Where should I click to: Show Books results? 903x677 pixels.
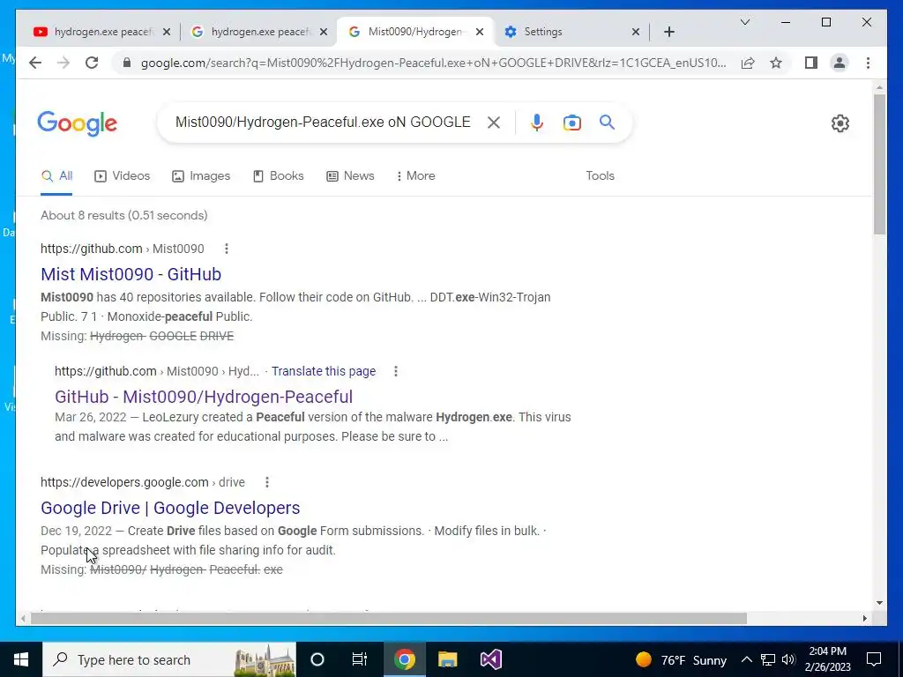278,176
